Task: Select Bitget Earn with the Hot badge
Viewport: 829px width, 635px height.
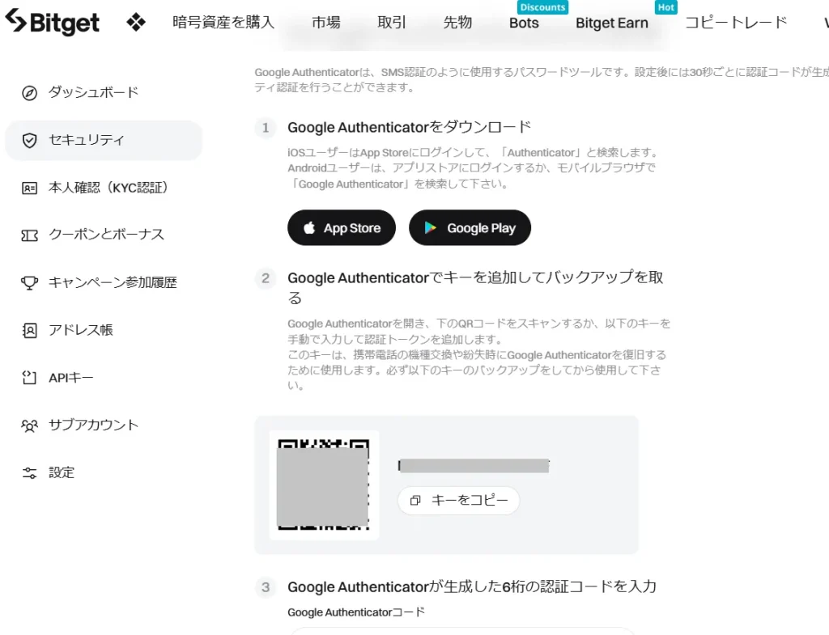Action: click(x=612, y=23)
